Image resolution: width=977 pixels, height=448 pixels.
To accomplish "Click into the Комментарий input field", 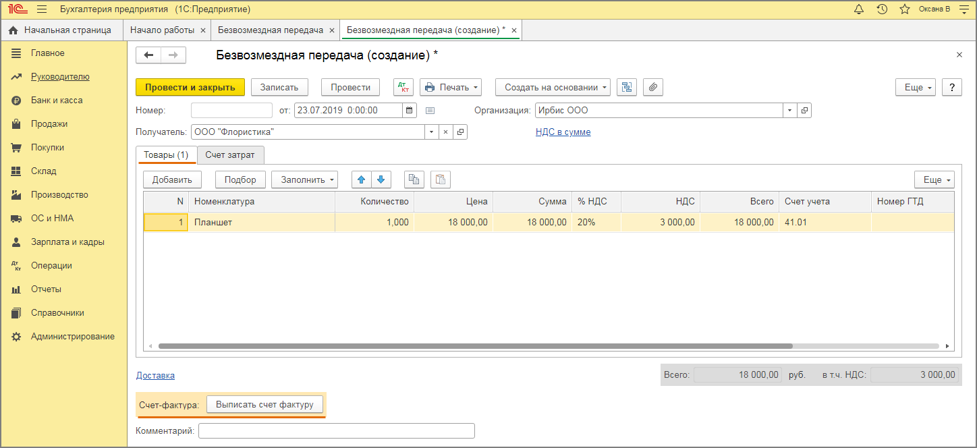I will [x=336, y=431].
